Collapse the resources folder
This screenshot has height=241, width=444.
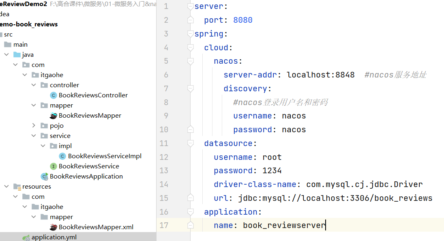pyautogui.click(x=6, y=186)
